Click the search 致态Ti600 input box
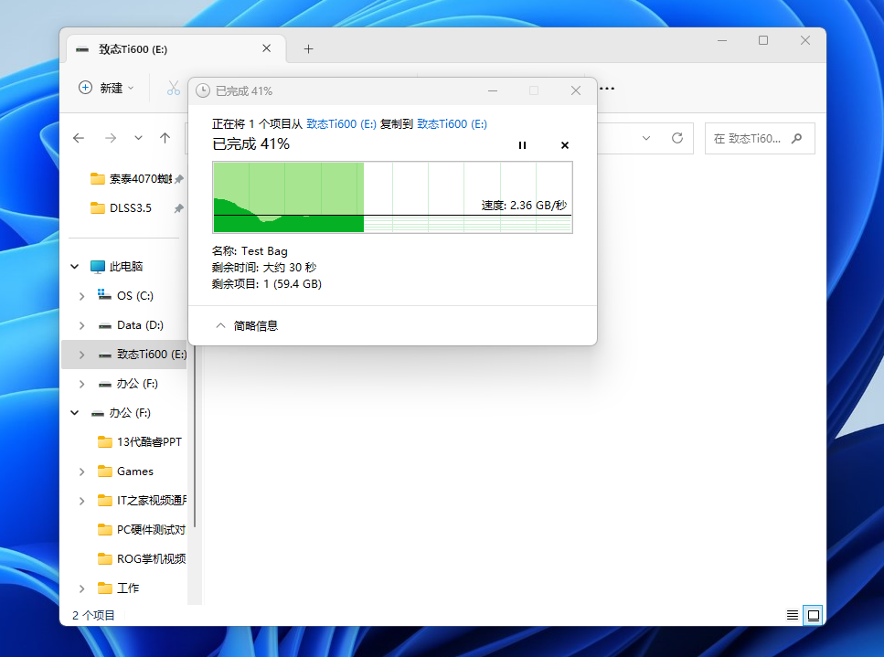 750,139
